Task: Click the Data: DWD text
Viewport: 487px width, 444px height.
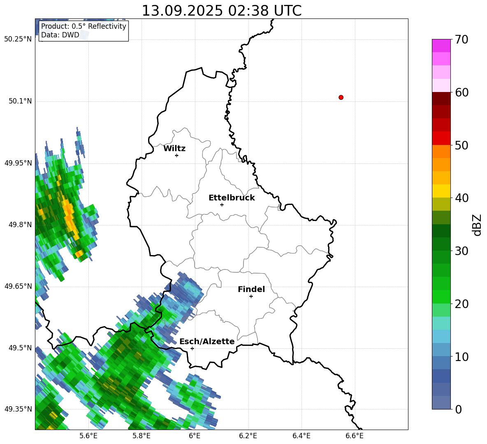Action: pos(60,35)
